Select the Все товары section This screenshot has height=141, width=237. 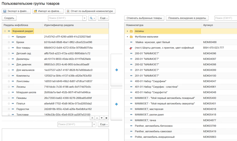(23, 48)
